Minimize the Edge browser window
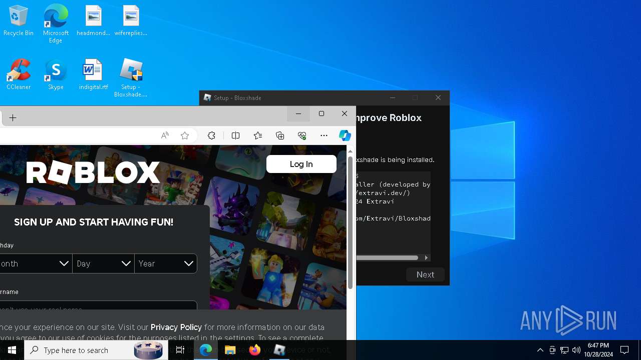The image size is (641, 360). [x=298, y=114]
